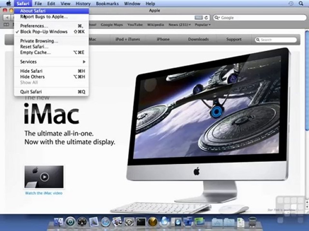Choose Empty Cache menu item

[x=51, y=52]
